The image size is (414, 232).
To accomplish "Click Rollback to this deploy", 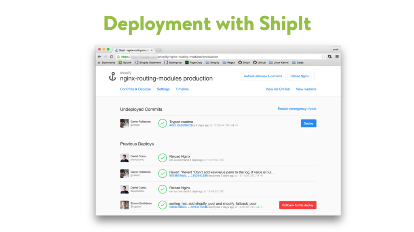I will [x=298, y=205].
